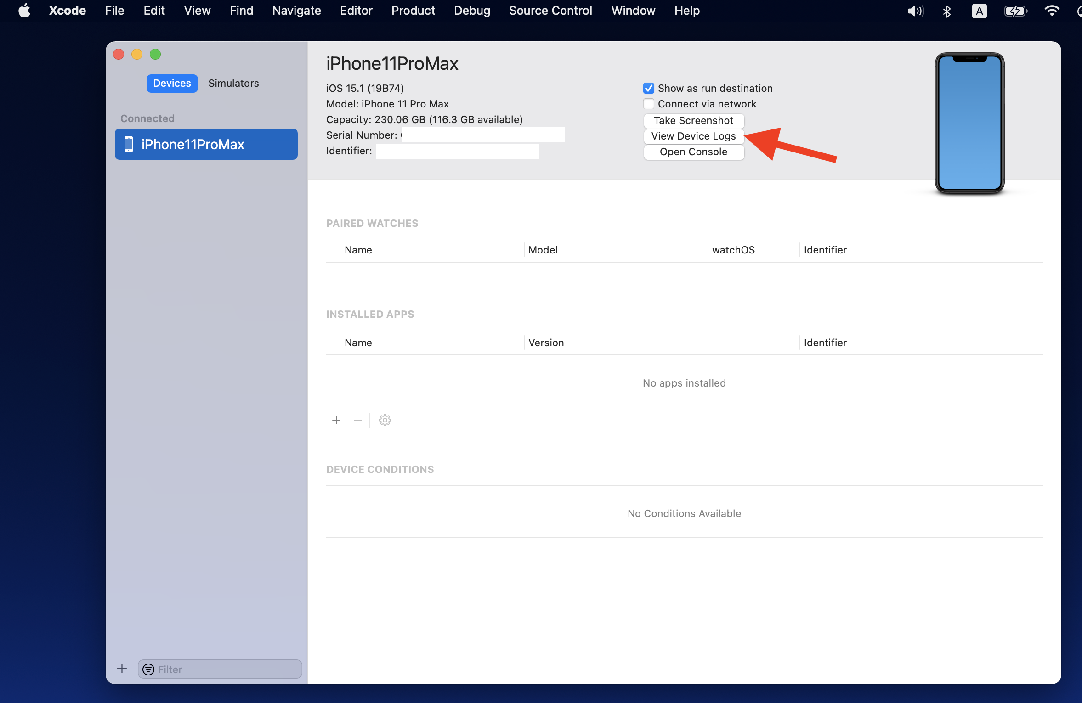Click Take Screenshot button
This screenshot has width=1082, height=703.
click(x=693, y=120)
